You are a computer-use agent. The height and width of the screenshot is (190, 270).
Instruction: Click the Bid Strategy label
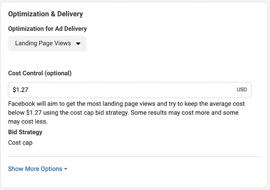25,132
